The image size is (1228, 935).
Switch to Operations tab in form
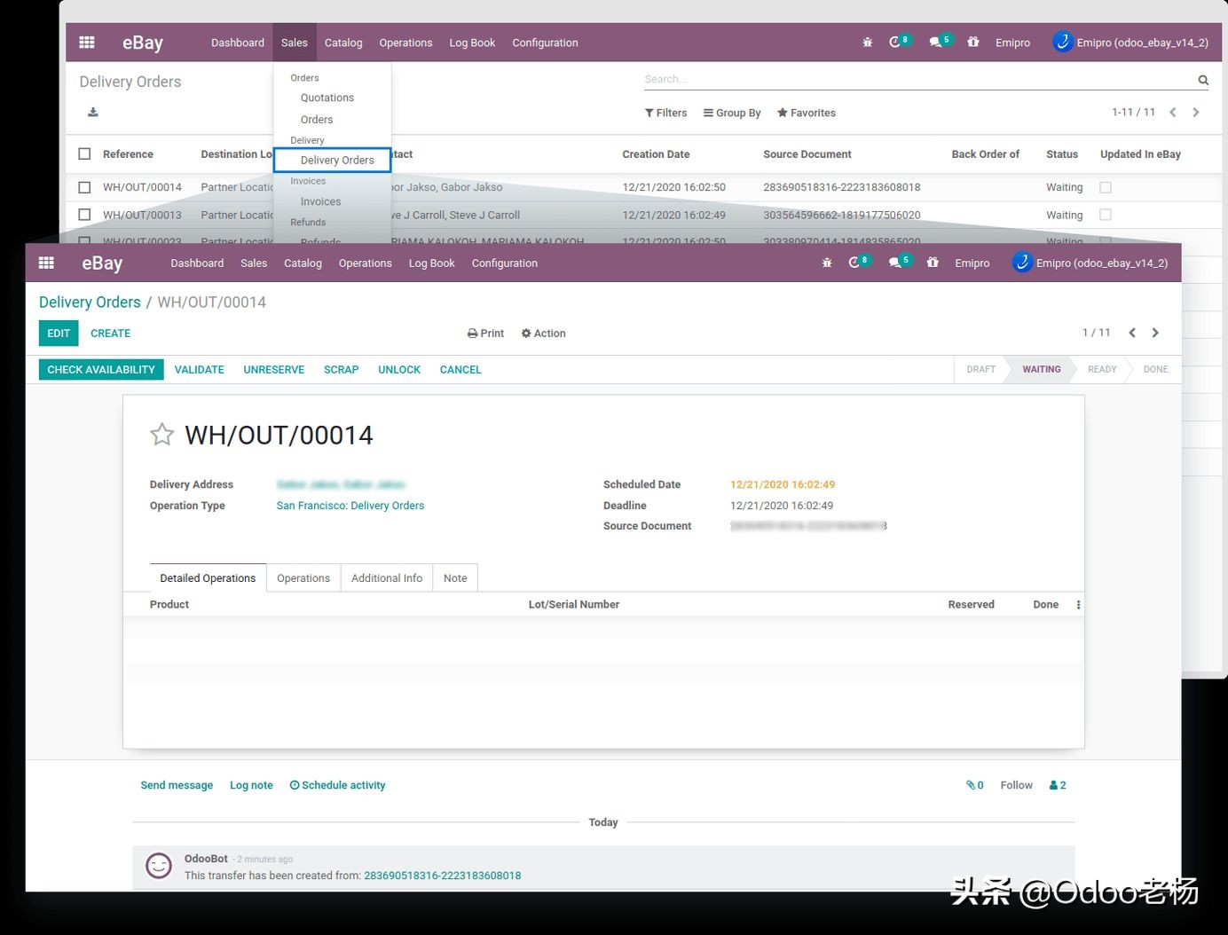(x=303, y=578)
